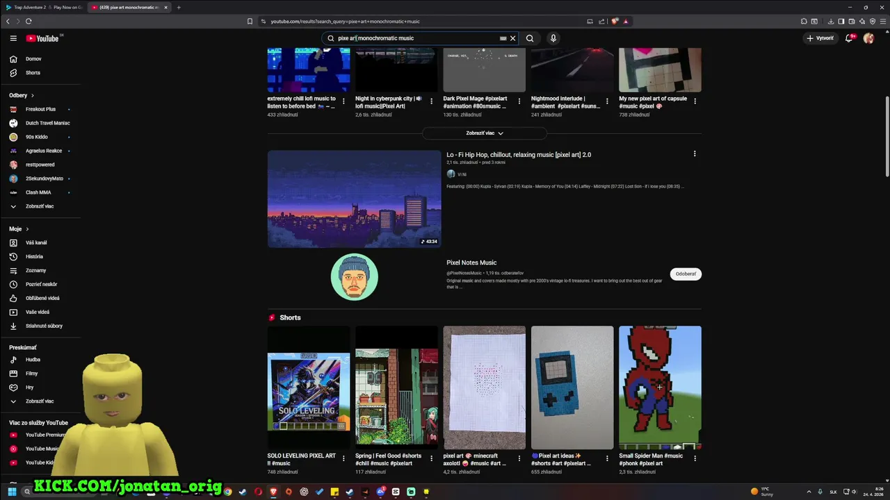
Task: Open browser extensions puzzle icon
Action: 804,22
